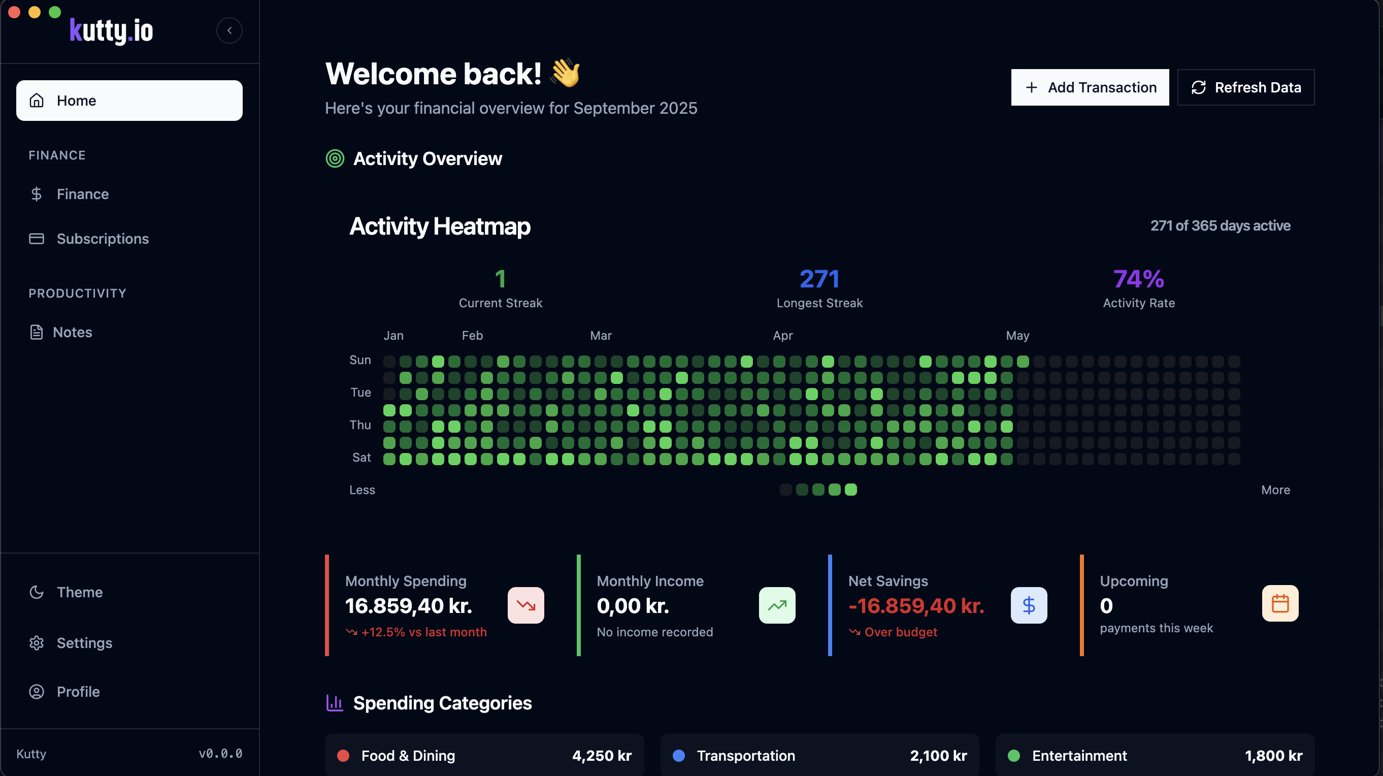This screenshot has height=776, width=1383.
Task: Click the waving hand emoji
Action: point(565,73)
